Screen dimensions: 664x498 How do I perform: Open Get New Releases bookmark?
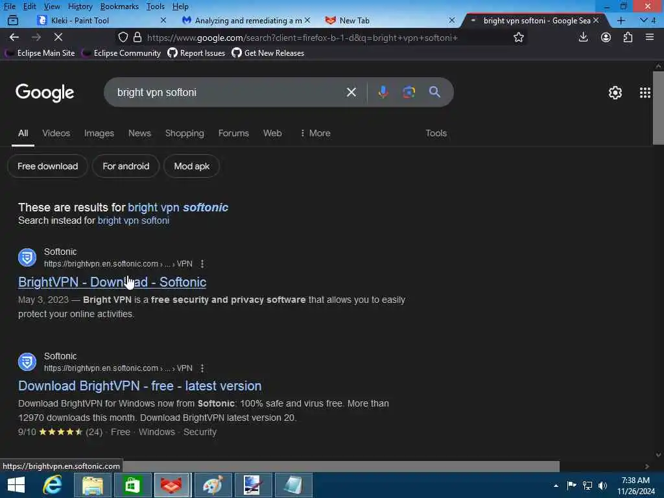point(268,53)
